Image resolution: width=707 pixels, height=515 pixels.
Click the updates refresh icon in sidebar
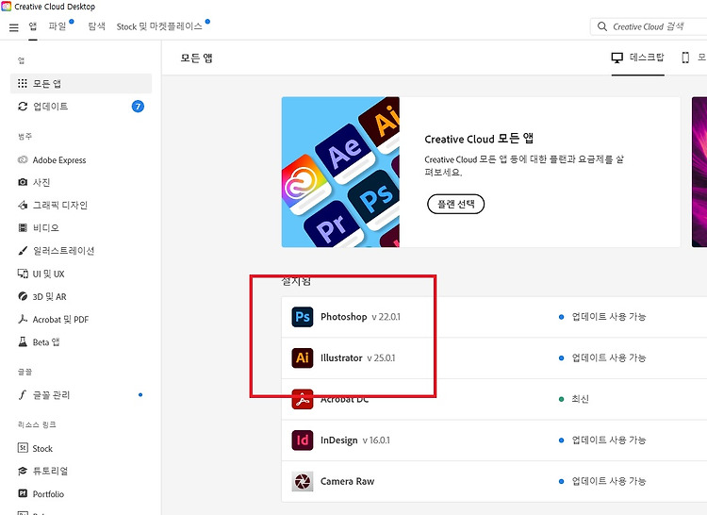coord(23,107)
